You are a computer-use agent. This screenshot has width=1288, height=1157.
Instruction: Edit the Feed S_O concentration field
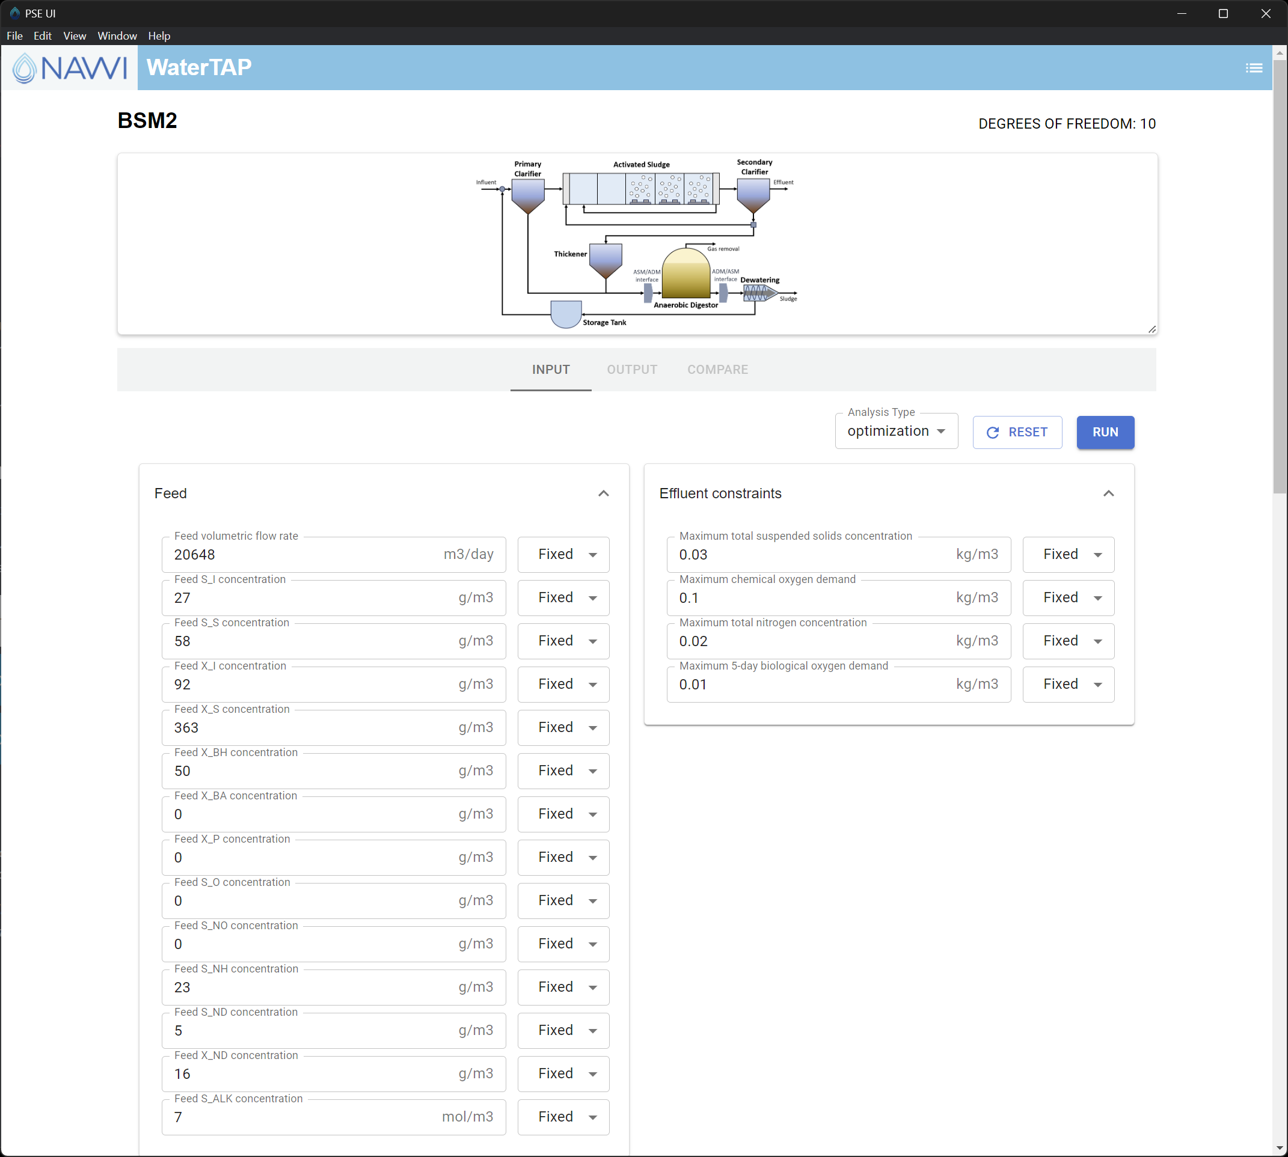click(x=333, y=900)
